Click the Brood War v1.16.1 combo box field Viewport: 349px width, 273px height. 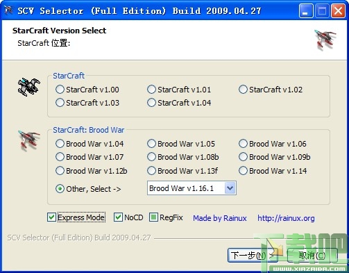pos(191,188)
